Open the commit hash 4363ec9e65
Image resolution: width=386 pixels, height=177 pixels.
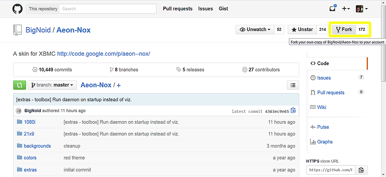(x=277, y=111)
